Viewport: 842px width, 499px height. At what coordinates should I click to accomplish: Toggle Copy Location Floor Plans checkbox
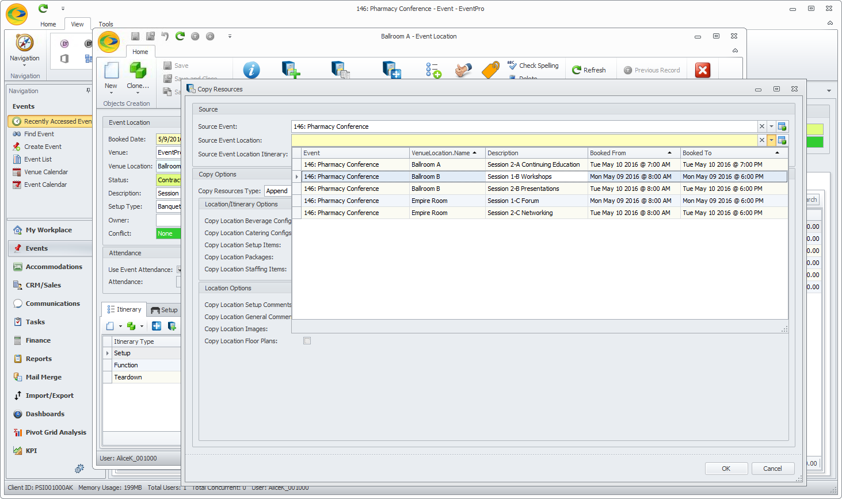click(307, 341)
